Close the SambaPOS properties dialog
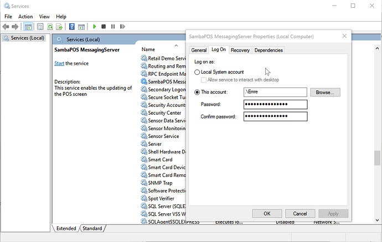The width and height of the screenshot is (382, 242). click(x=344, y=36)
